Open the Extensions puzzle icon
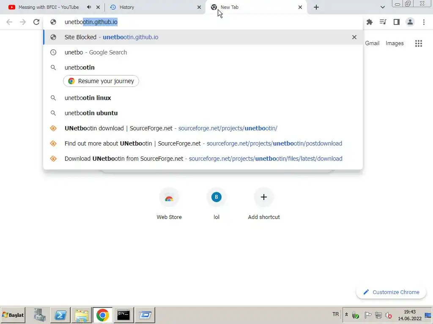The image size is (433, 324). pos(370,22)
